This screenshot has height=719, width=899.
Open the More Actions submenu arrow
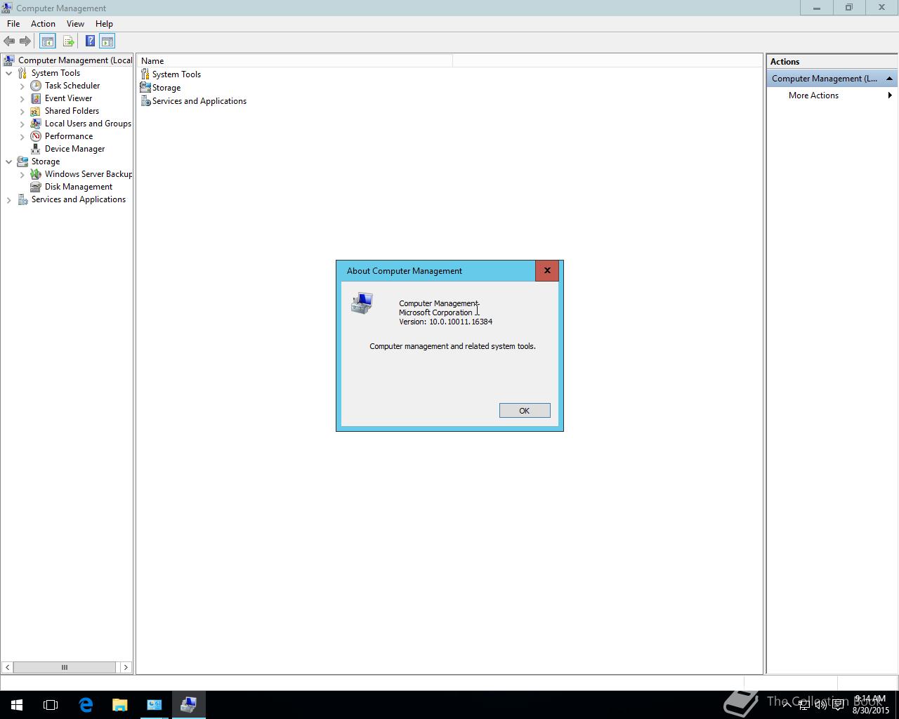[x=890, y=95]
